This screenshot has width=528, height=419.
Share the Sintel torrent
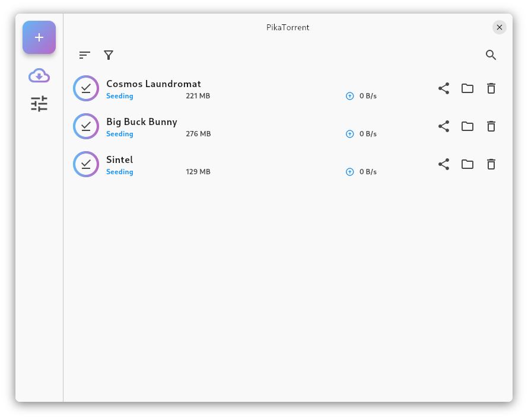[x=444, y=164]
